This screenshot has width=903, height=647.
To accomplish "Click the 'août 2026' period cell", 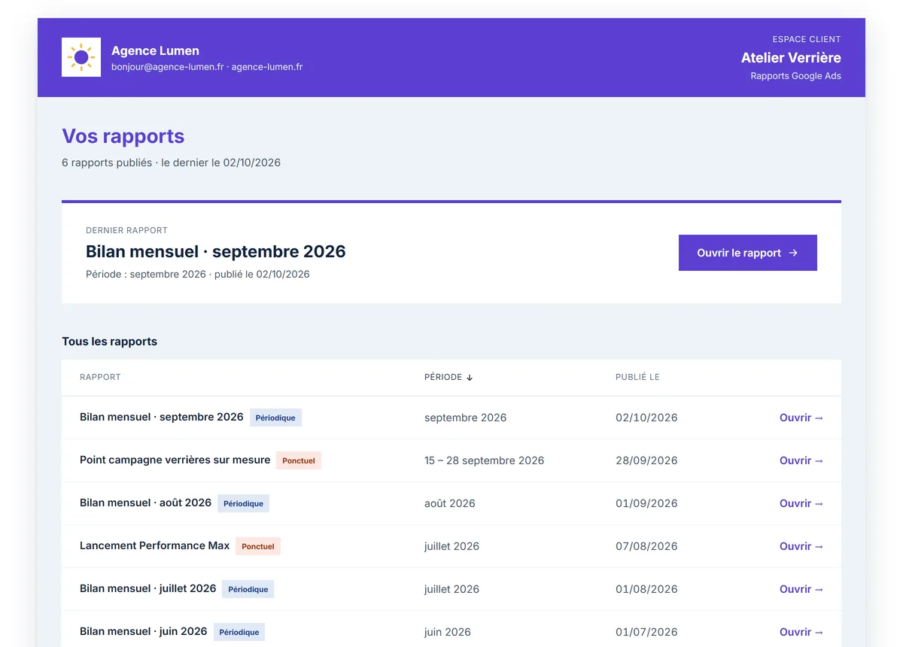I will tap(450, 503).
